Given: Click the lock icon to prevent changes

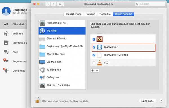Looking at the screenshot, I should [x=38, y=100].
